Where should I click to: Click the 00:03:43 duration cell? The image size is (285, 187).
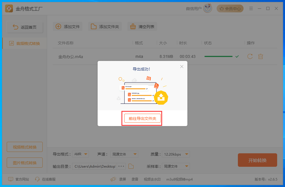click(x=188, y=56)
